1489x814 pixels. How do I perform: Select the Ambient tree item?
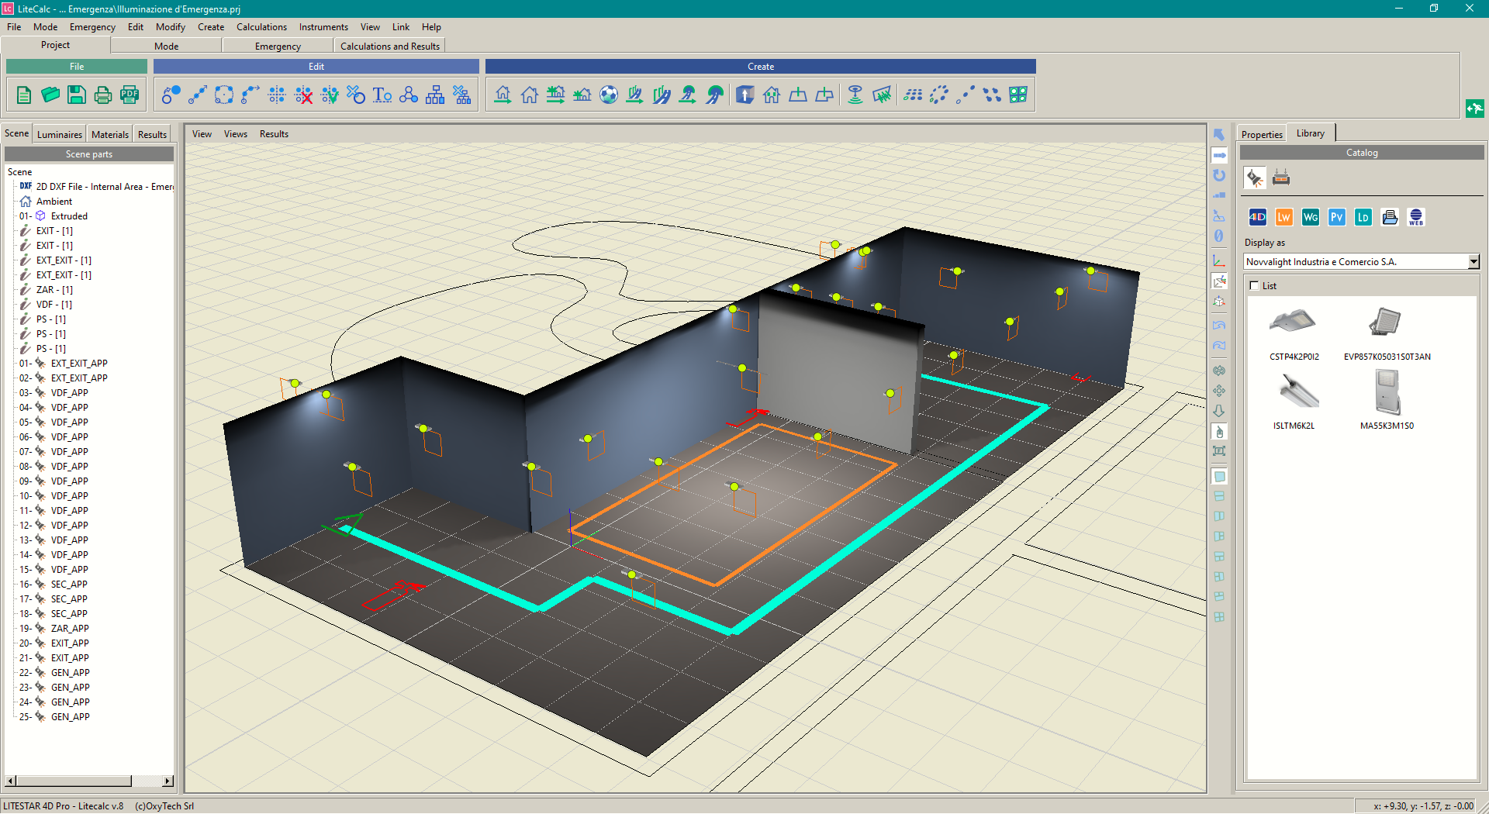(47, 202)
